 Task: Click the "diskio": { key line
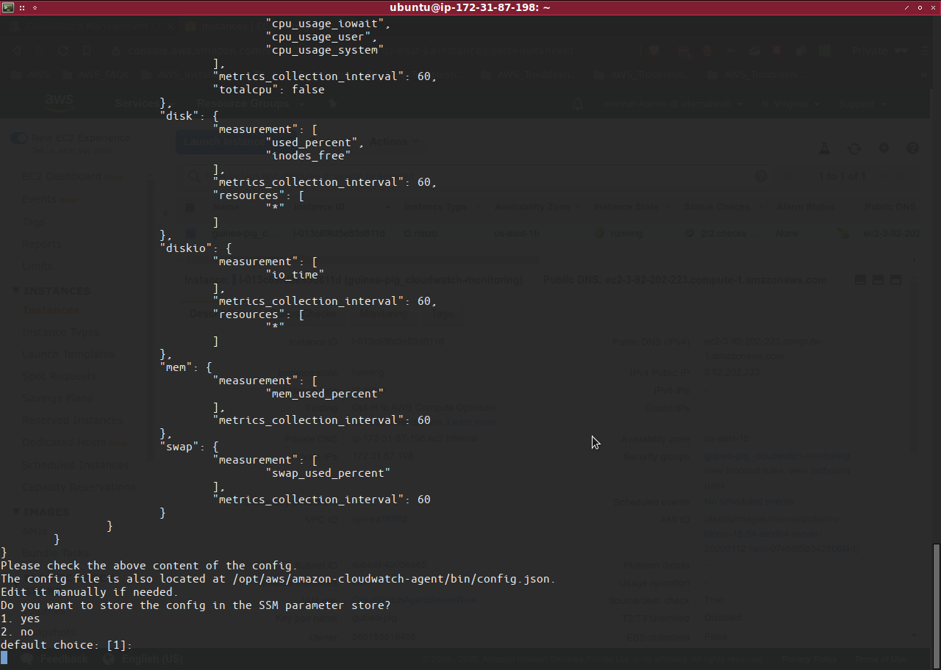pos(196,248)
